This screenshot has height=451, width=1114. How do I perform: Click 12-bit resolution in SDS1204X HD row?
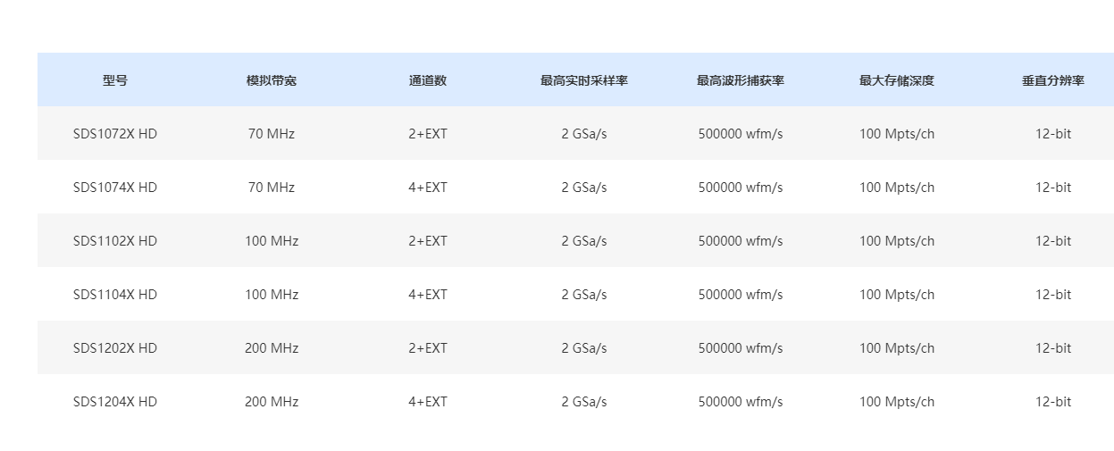[1053, 402]
